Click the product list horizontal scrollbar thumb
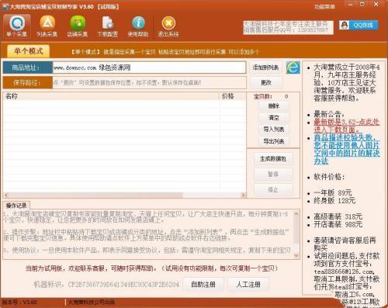 point(96,195)
